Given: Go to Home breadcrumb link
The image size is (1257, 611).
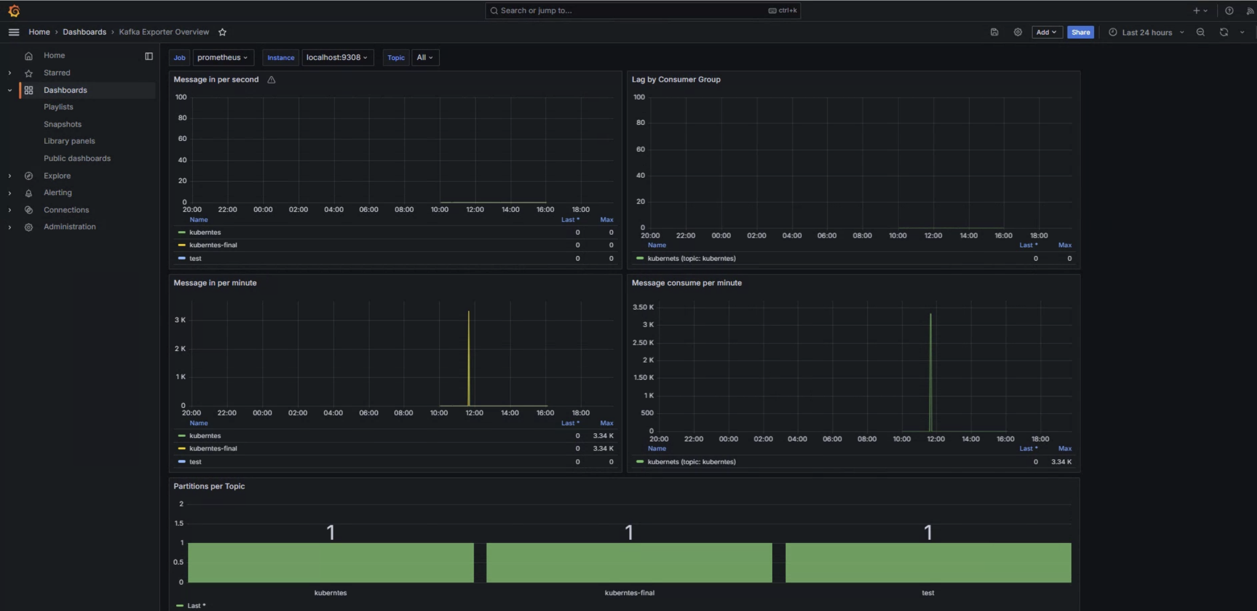Looking at the screenshot, I should (39, 32).
